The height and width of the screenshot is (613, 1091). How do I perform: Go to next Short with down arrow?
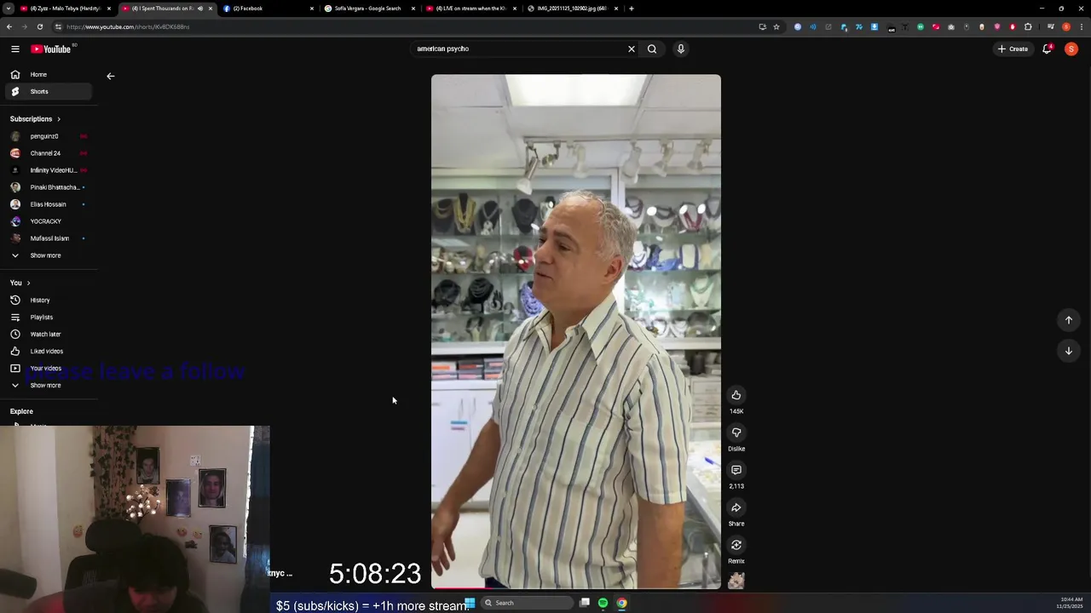[1069, 351]
